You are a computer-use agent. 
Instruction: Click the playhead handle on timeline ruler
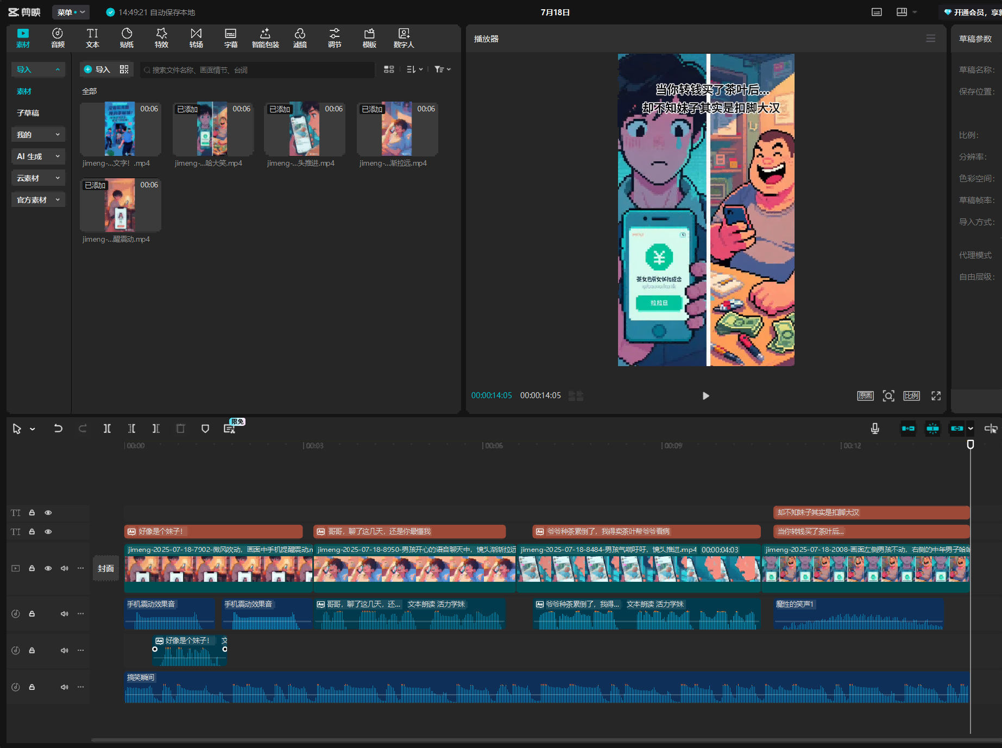pos(971,444)
